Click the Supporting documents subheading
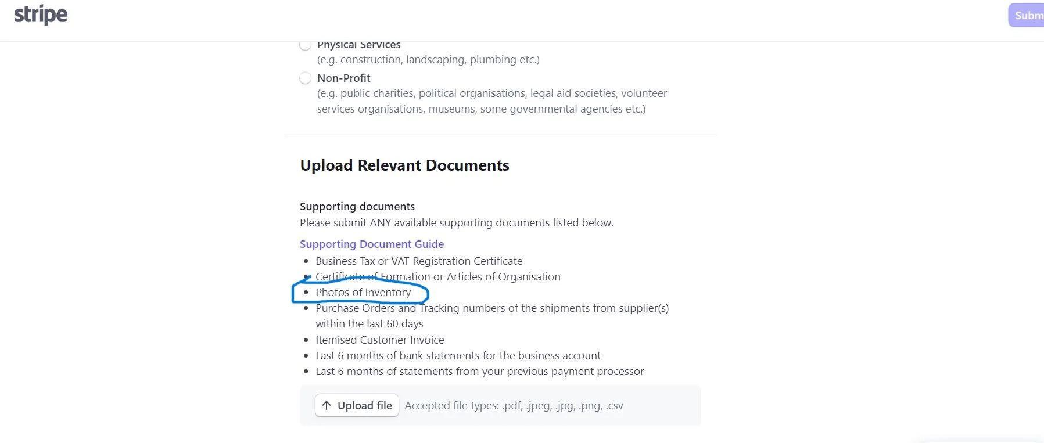 pos(357,206)
